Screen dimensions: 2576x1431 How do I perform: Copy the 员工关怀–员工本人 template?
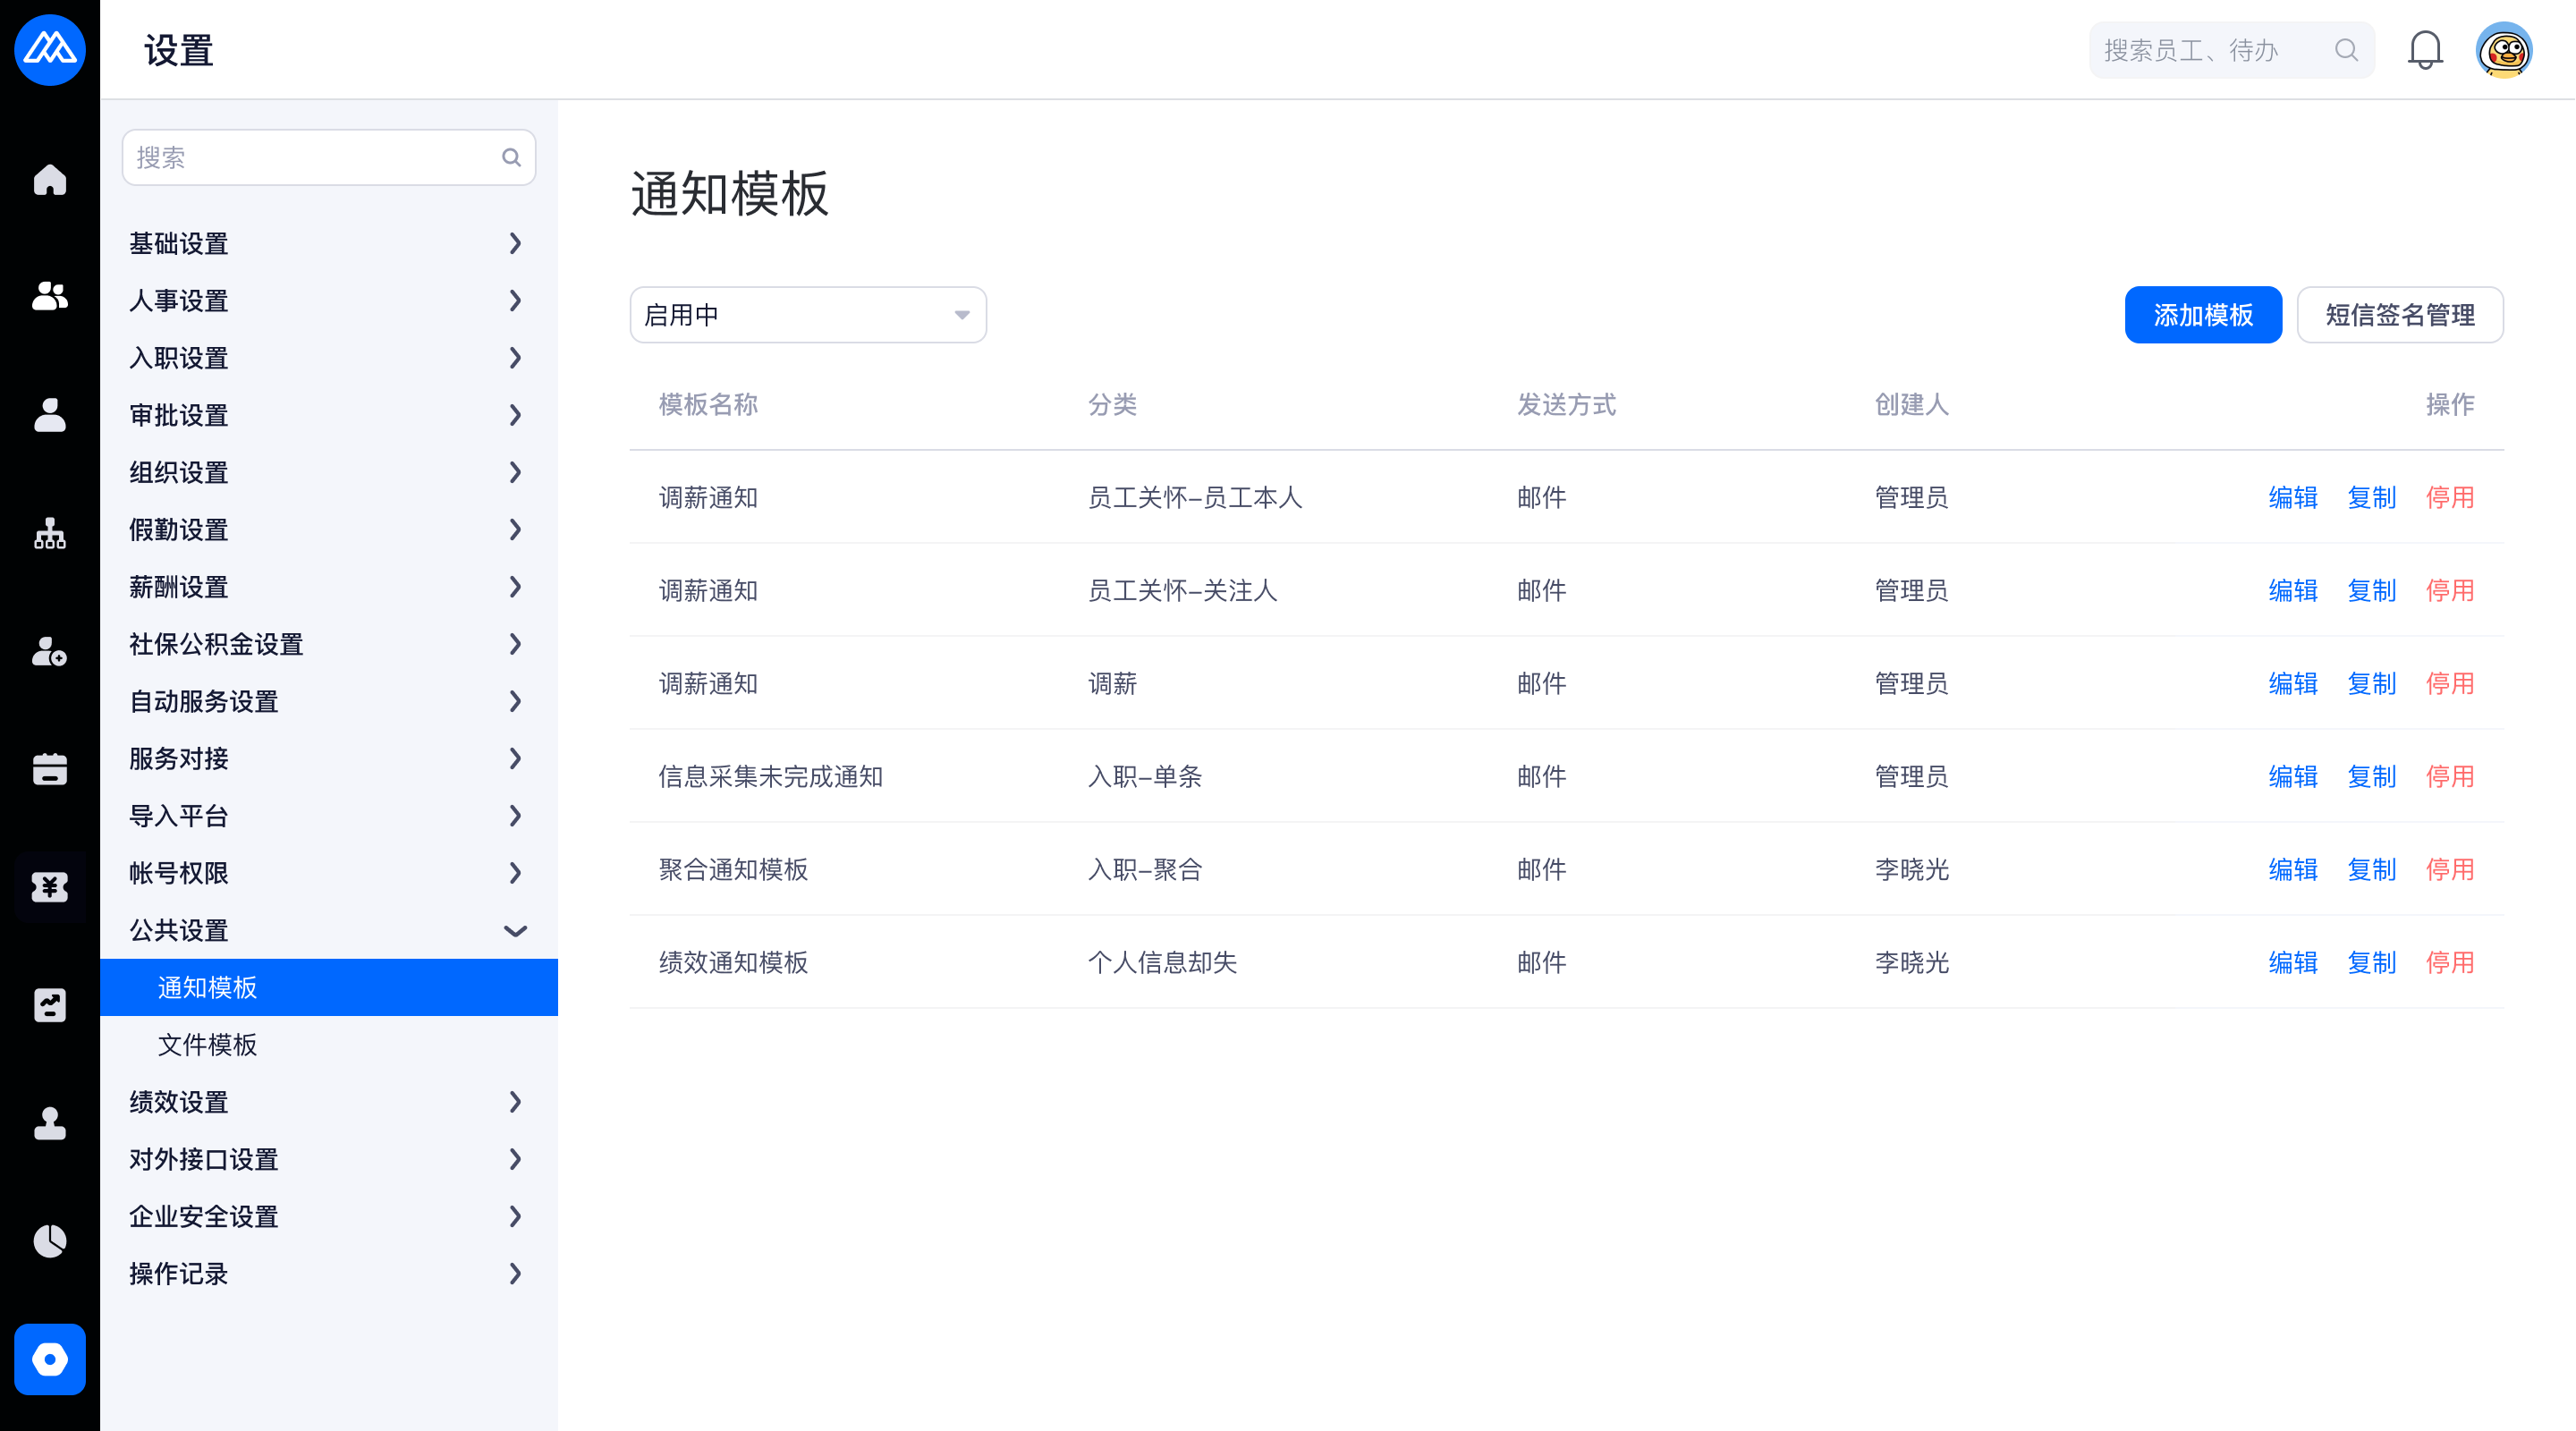pos(2371,497)
